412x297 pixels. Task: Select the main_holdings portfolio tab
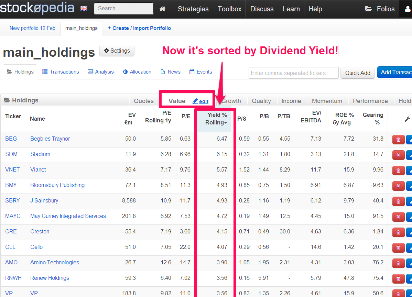[x=82, y=28]
